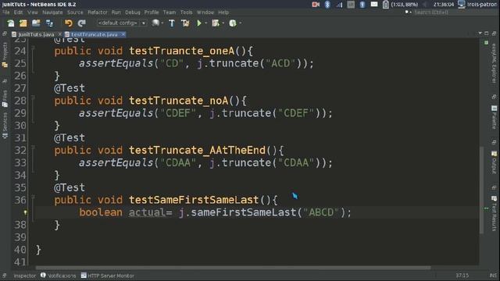500x281 pixels.
Task: Click the Bluetooth tray icon
Action: [327, 5]
